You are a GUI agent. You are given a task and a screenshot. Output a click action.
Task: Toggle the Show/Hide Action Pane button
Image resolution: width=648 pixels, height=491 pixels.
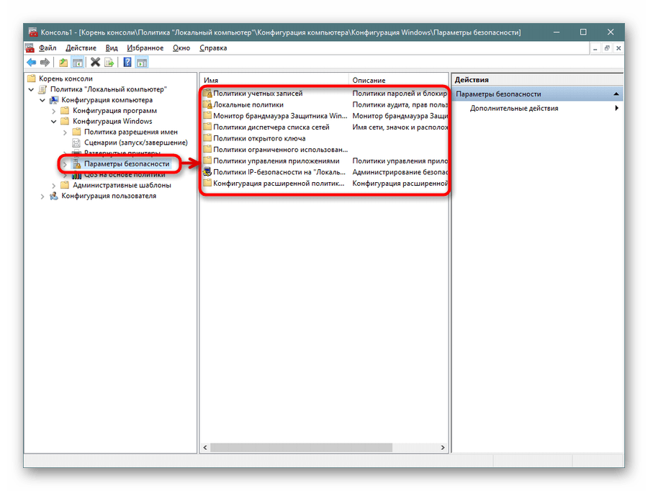(x=142, y=63)
